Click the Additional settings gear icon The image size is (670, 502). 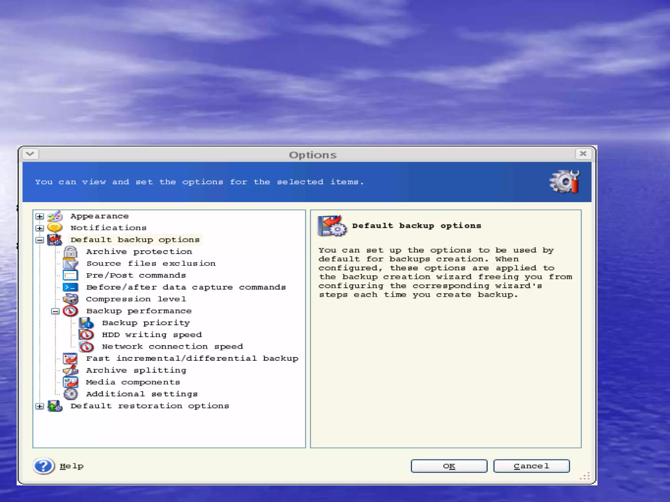coord(70,394)
